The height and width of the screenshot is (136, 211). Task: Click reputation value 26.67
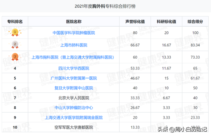tap(135, 108)
